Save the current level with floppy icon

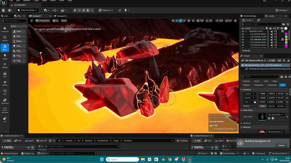pyautogui.click(x=3, y=10)
